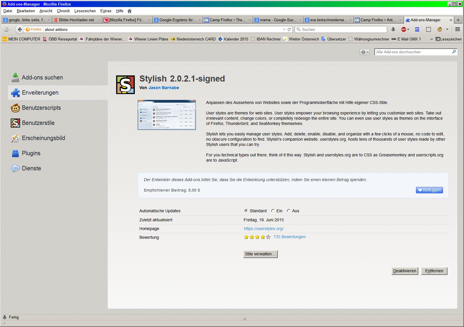Open the Bearbeiten menu
464x327 pixels.
[26, 11]
